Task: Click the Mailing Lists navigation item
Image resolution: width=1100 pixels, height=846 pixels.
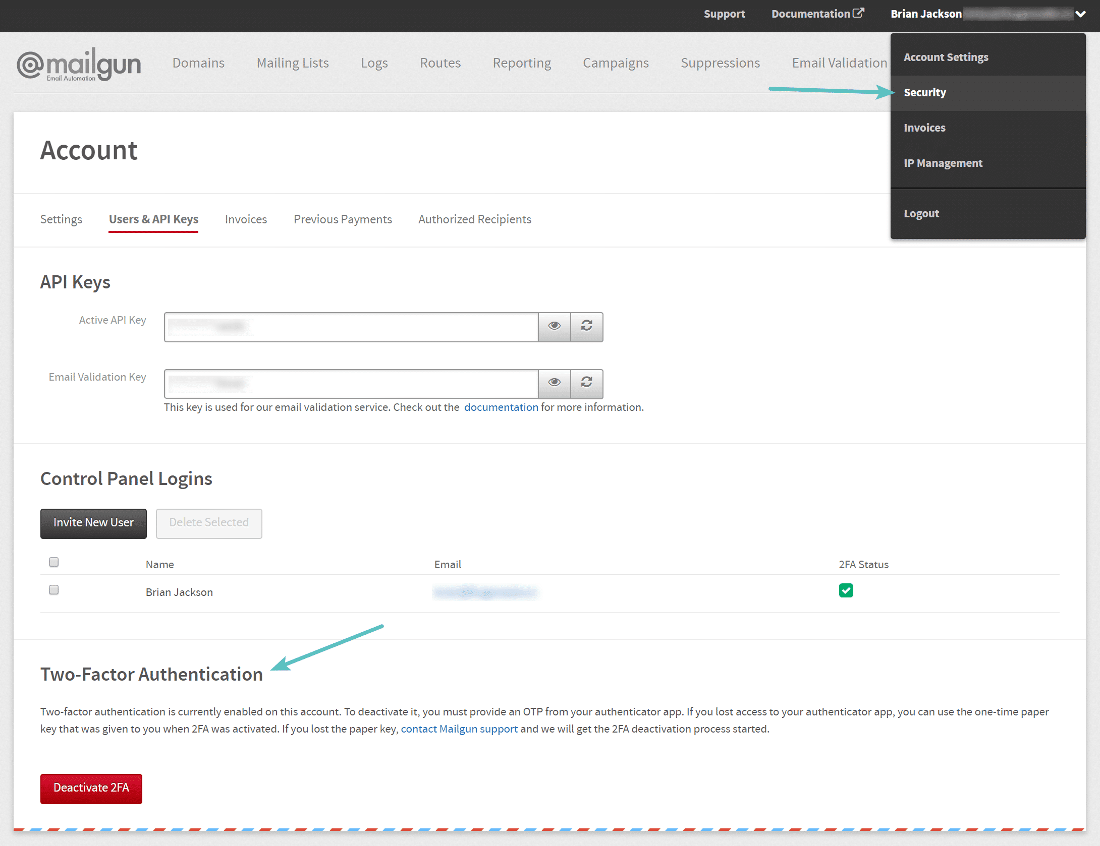Action: [x=292, y=62]
